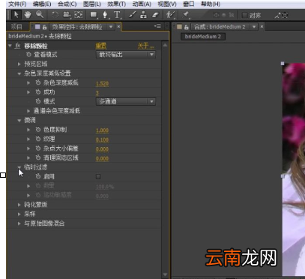
Task: Select the Unified Camera tool
Action: coord(67,15)
